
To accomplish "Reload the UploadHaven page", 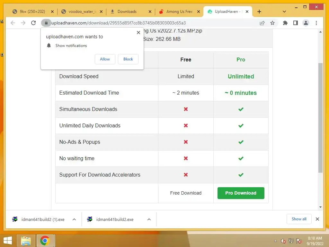I will (33, 23).
